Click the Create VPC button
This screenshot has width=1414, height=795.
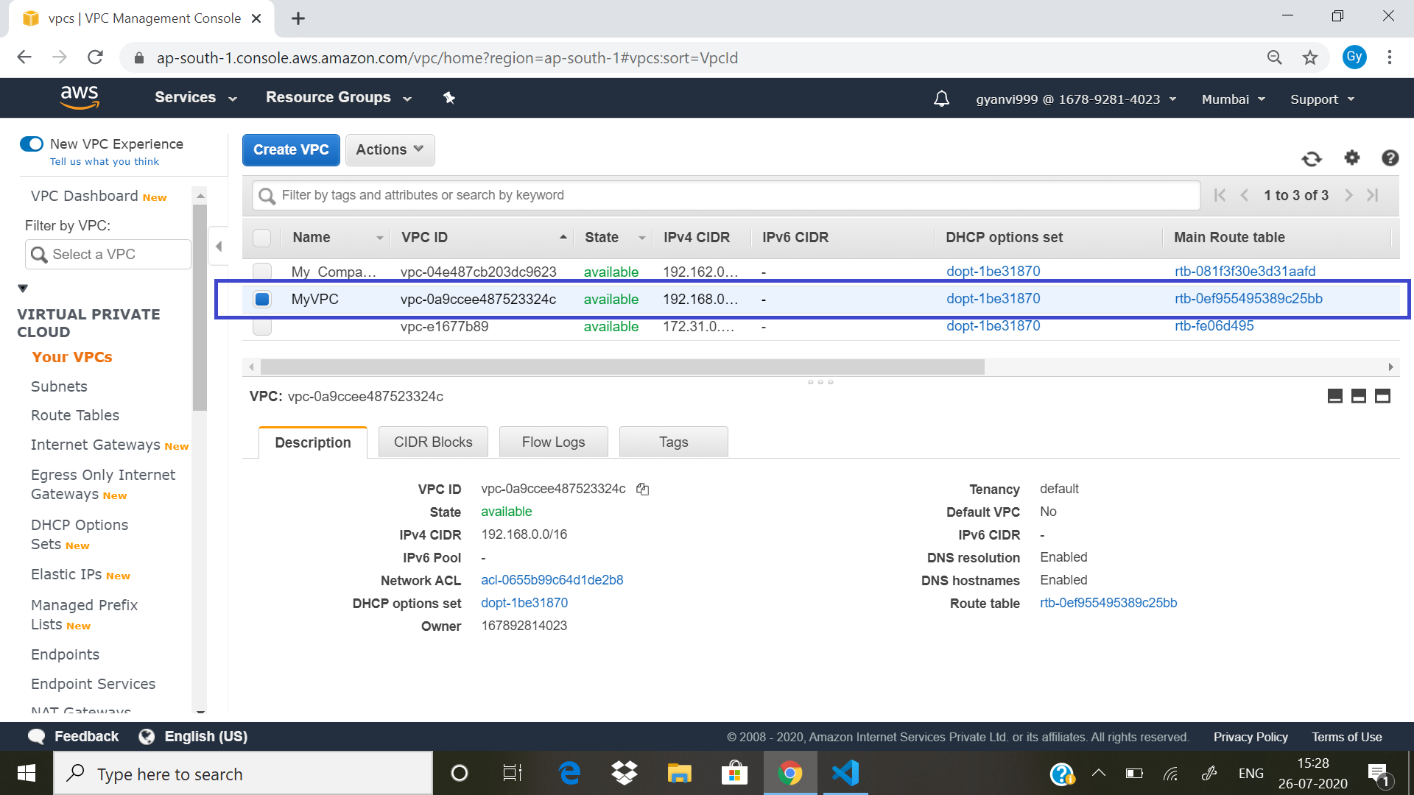coord(290,149)
